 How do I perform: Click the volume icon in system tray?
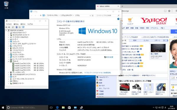tap(159, 108)
